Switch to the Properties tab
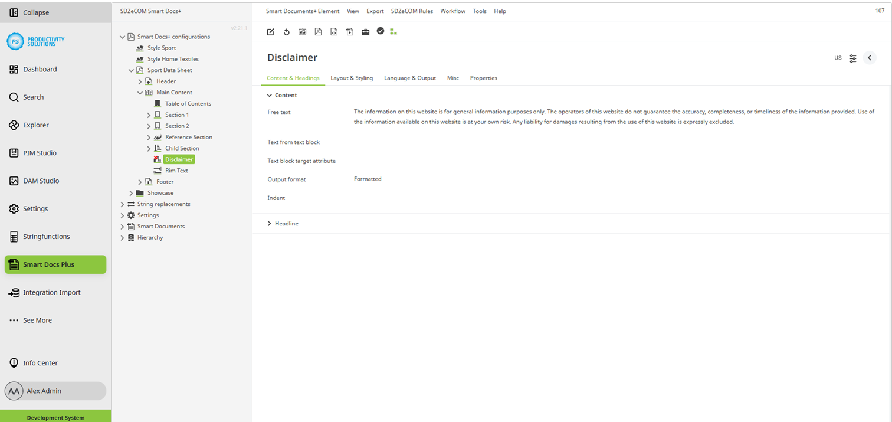This screenshot has height=422, width=892. tap(483, 78)
